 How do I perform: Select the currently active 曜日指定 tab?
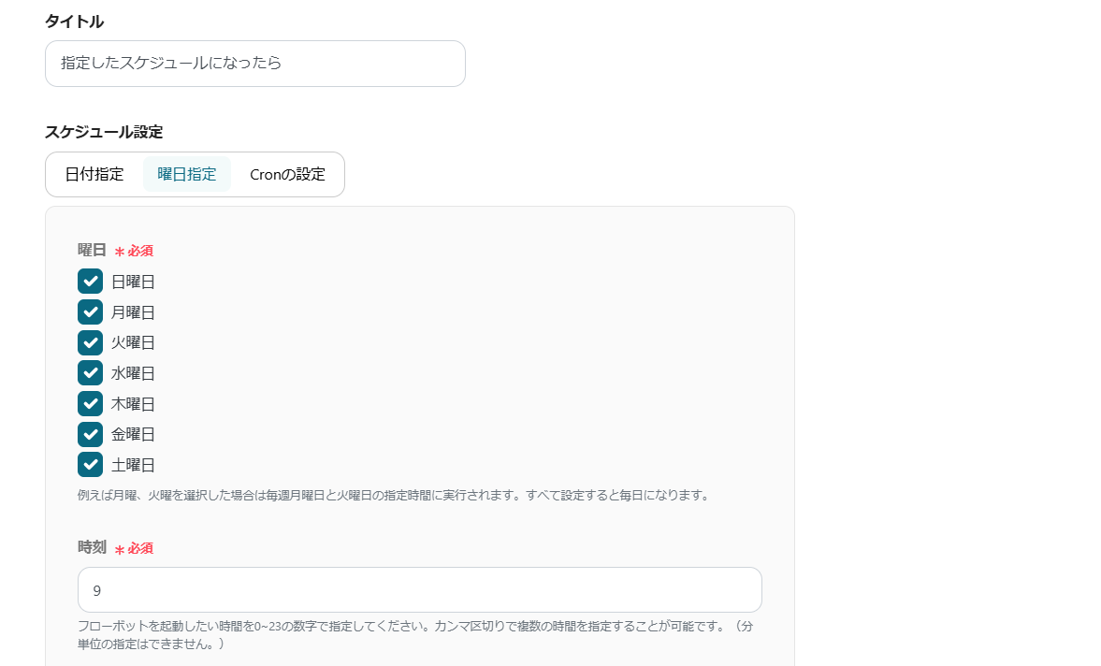coord(186,174)
